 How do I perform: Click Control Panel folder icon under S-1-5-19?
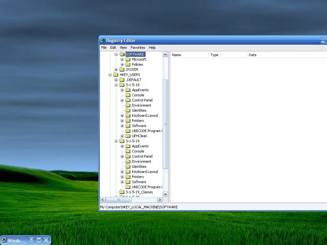point(128,156)
